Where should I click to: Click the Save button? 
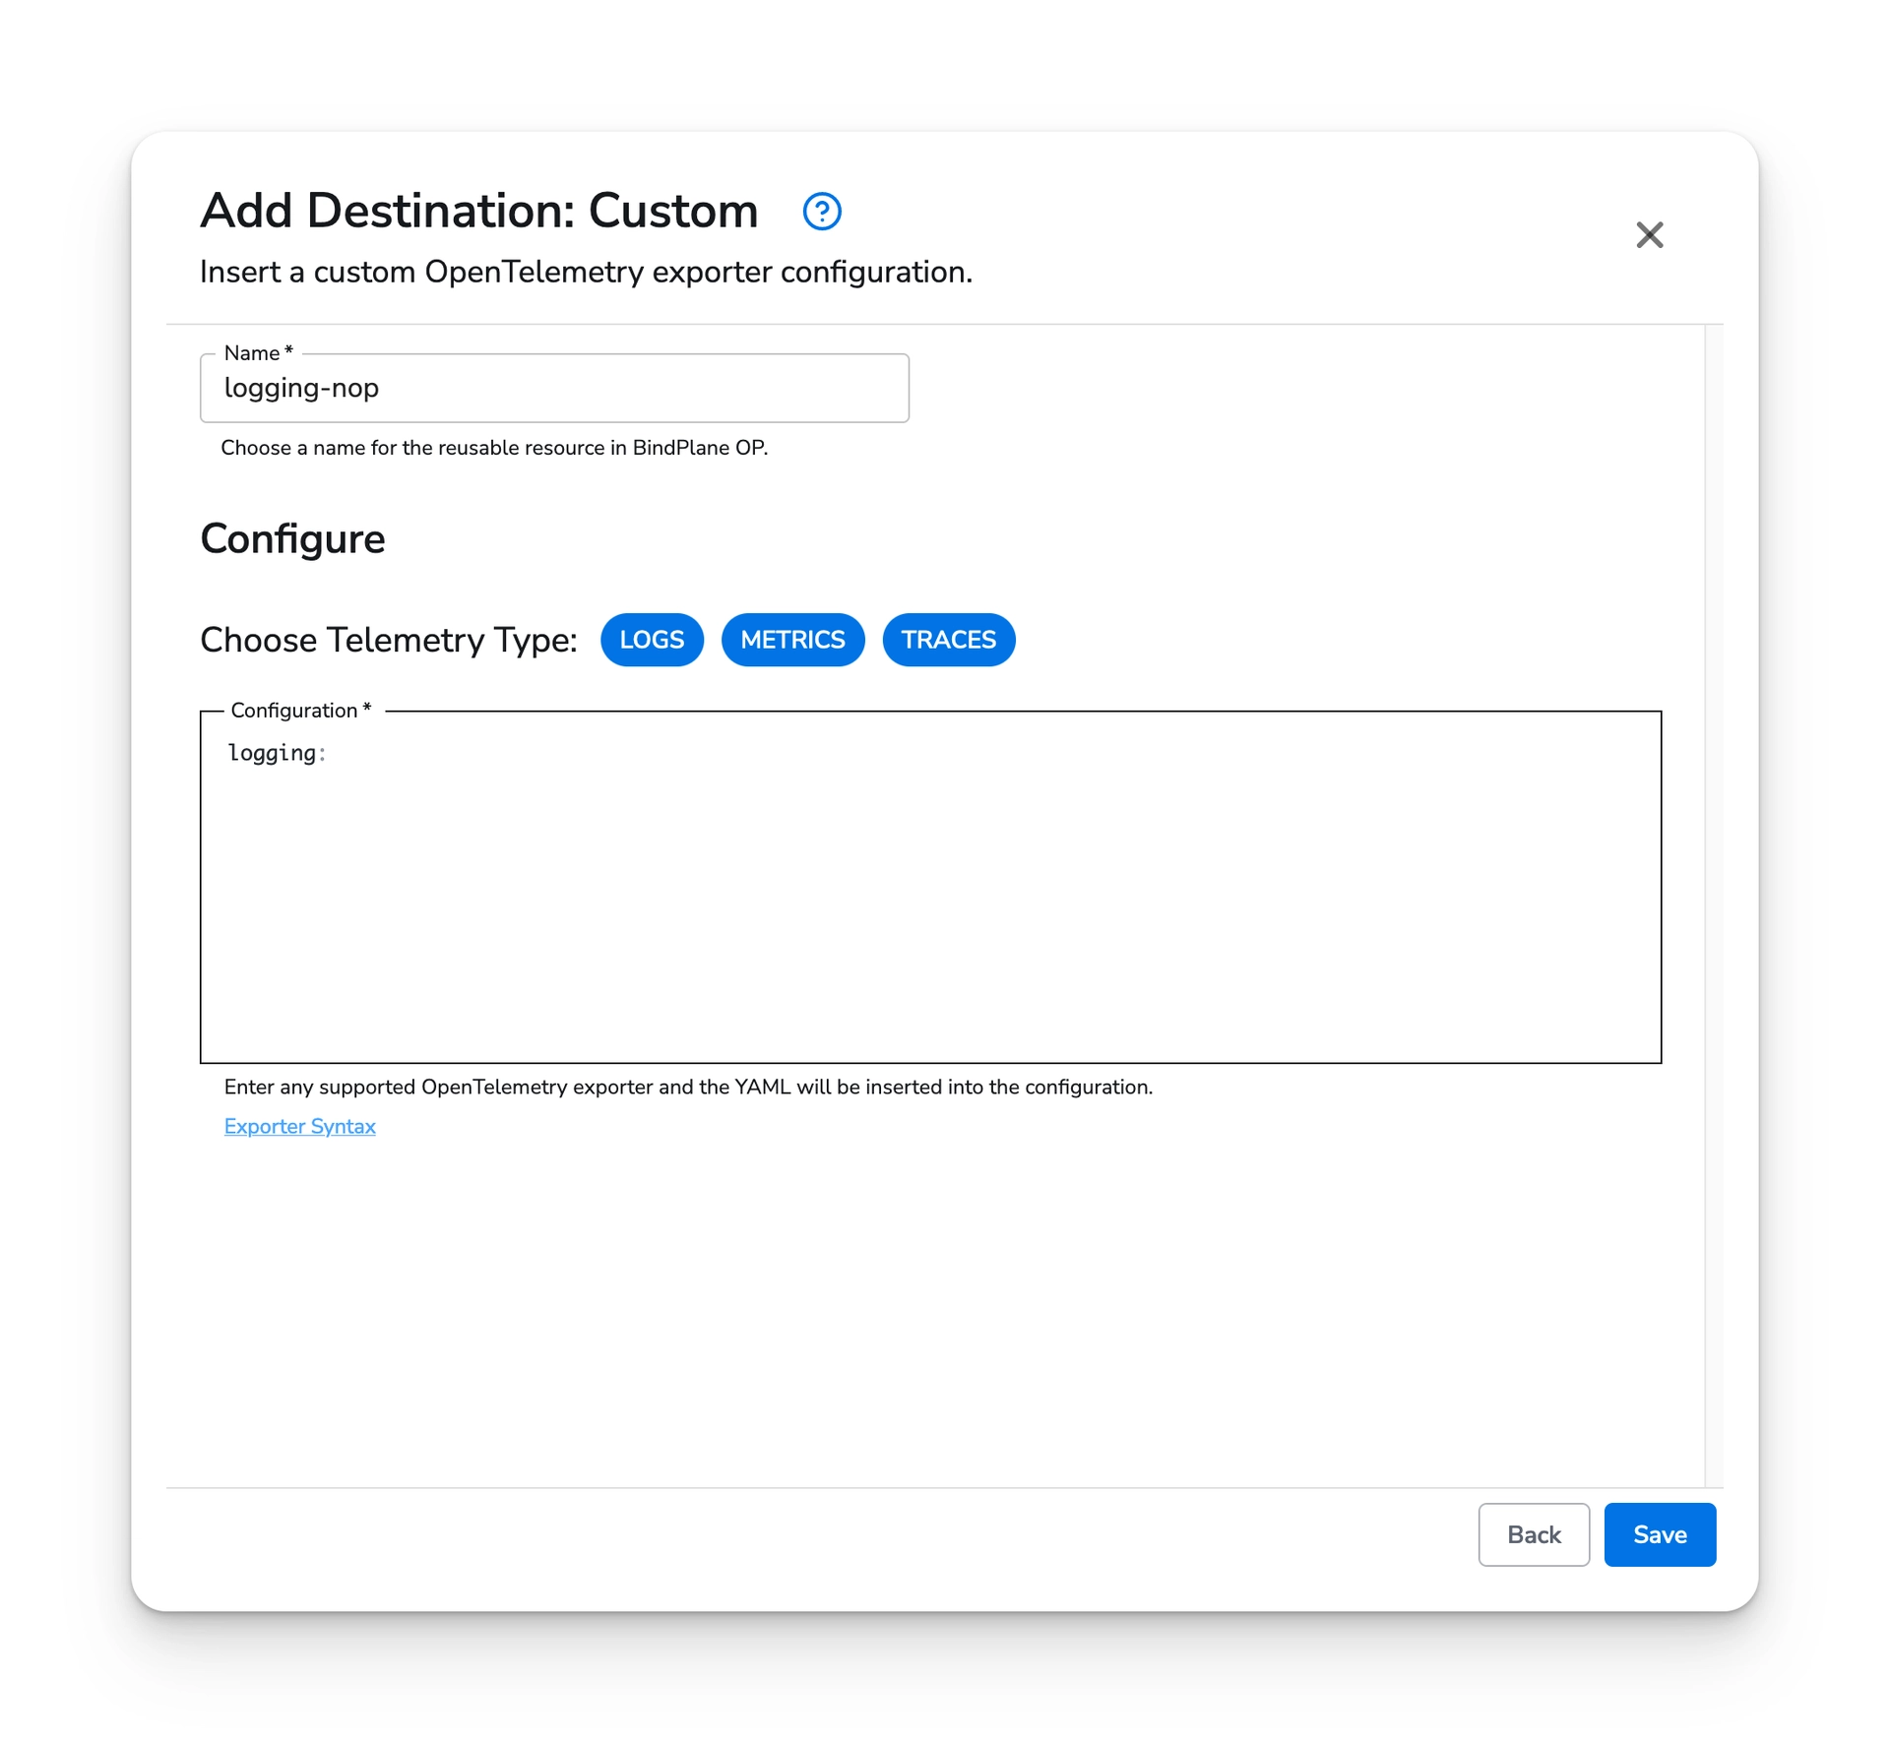click(1660, 1534)
